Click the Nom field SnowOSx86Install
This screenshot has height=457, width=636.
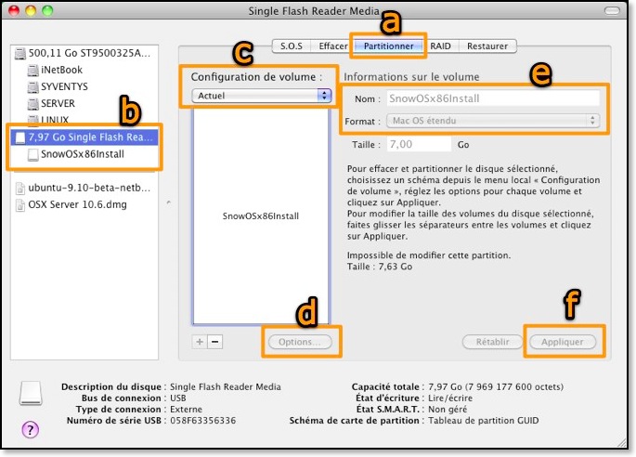pos(493,98)
